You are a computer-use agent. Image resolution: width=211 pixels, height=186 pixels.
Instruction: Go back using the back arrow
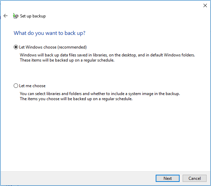click(x=5, y=16)
